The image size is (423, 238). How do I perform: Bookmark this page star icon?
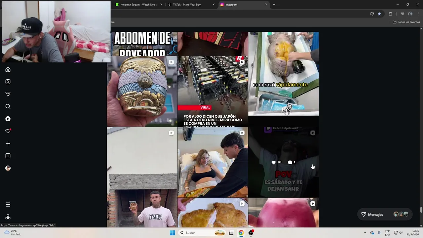coord(379,14)
